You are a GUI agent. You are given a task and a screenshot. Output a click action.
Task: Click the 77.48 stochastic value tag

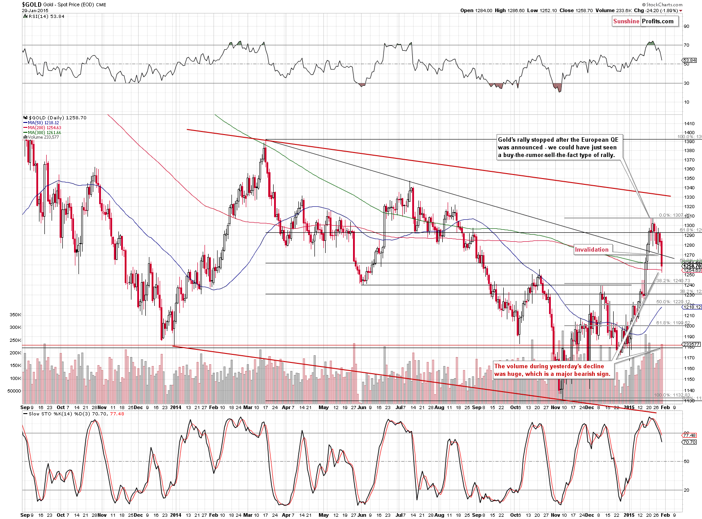tap(689, 435)
